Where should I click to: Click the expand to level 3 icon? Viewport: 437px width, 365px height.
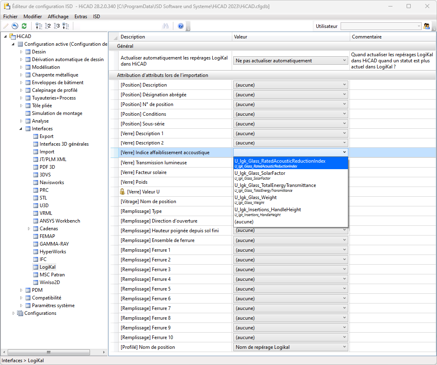[x=57, y=26]
